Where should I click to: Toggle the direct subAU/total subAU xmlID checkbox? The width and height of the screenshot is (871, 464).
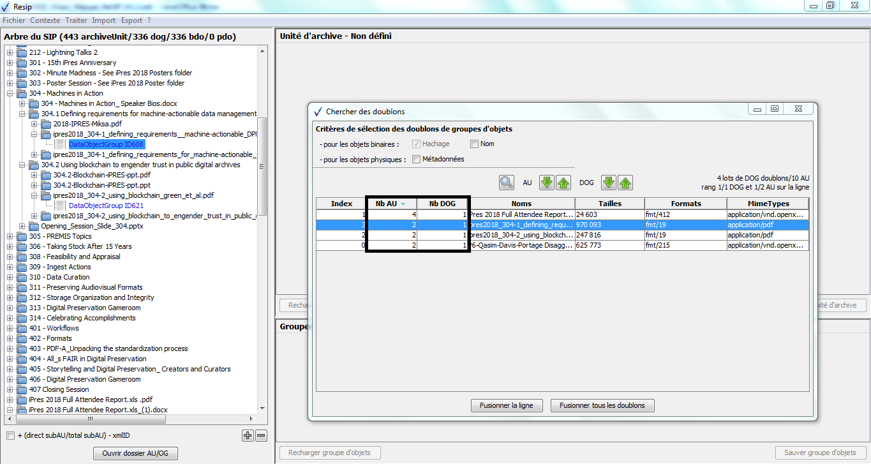[10, 436]
